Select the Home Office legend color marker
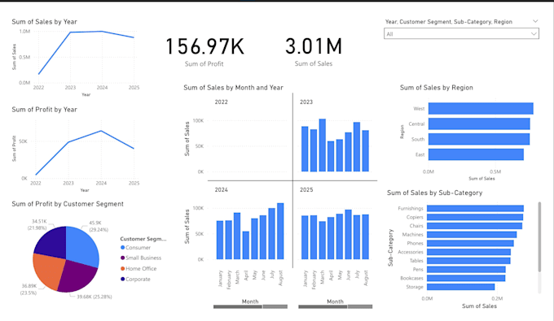This screenshot has width=554, height=321. pyautogui.click(x=122, y=268)
